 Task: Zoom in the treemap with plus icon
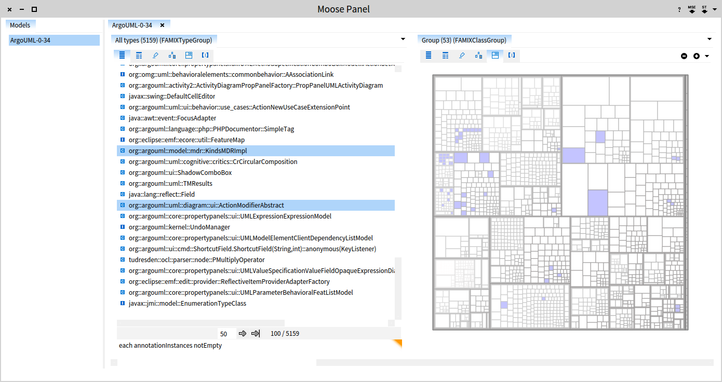click(697, 56)
